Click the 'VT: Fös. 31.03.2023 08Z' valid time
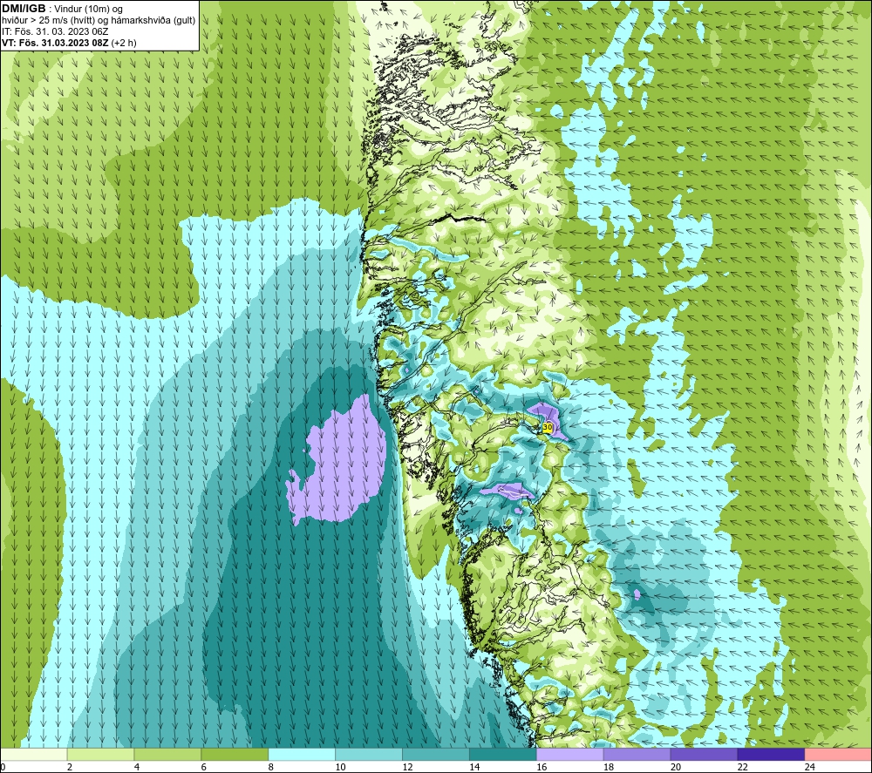 tap(55, 43)
